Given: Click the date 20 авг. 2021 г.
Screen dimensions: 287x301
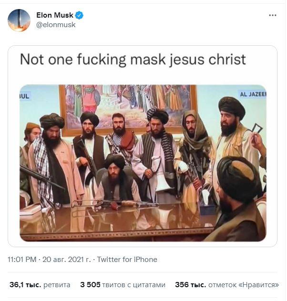Looking at the screenshot, I should (66, 260).
